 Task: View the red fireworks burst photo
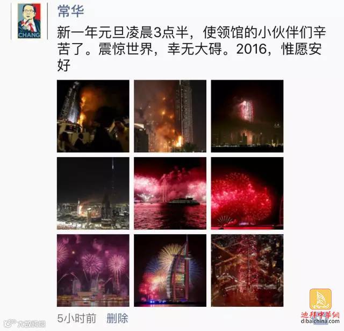tap(247, 193)
